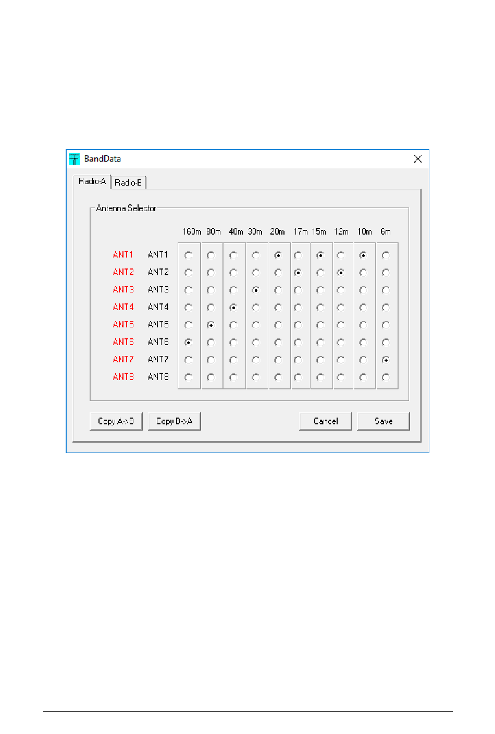
Task: Select ANT1 for the 12m band
Action: tap(341, 255)
